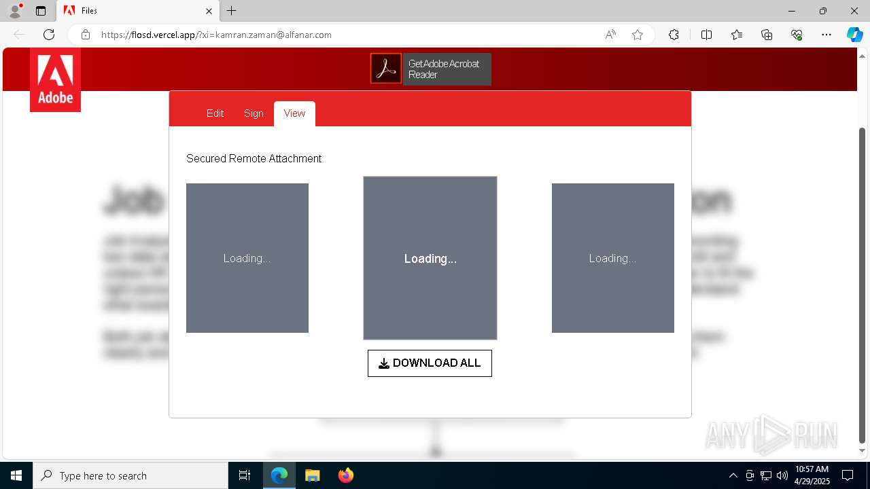Viewport: 870px width, 489px height.
Task: Open the Windows Start menu
Action: [16, 475]
